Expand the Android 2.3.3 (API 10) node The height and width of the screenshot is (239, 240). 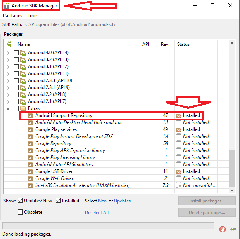point(8,81)
